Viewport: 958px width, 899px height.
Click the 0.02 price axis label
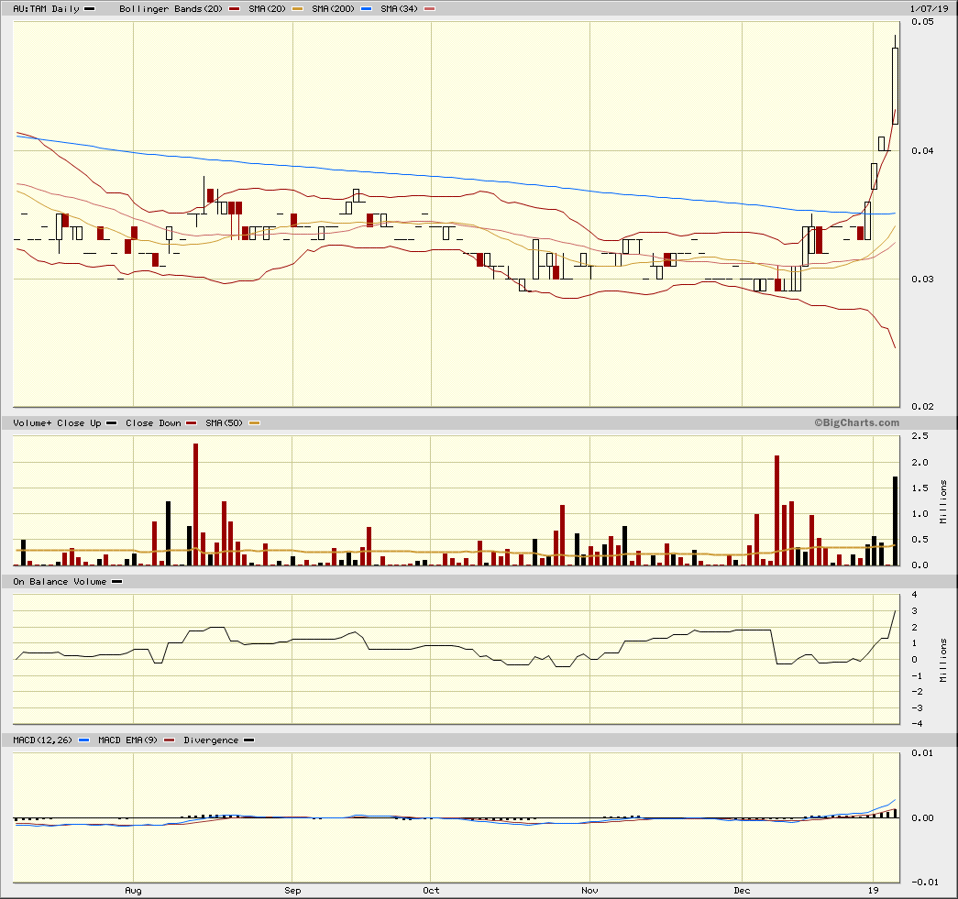[922, 406]
